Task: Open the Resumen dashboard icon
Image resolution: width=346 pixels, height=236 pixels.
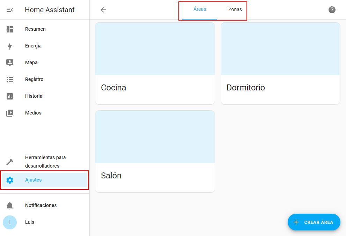Action: [x=10, y=29]
